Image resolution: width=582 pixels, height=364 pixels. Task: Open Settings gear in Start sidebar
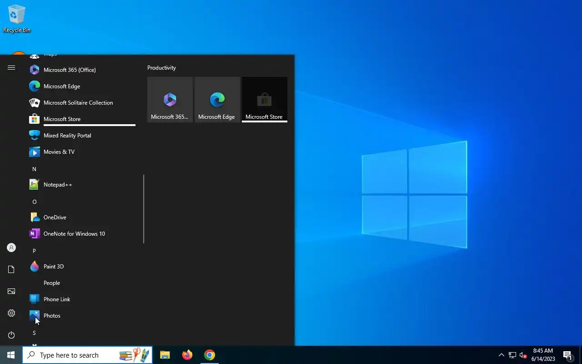tap(11, 313)
